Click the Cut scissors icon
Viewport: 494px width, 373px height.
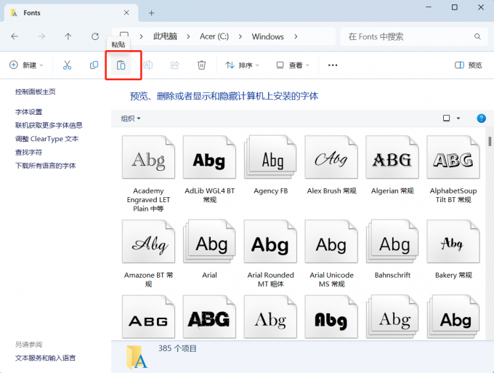(x=67, y=65)
